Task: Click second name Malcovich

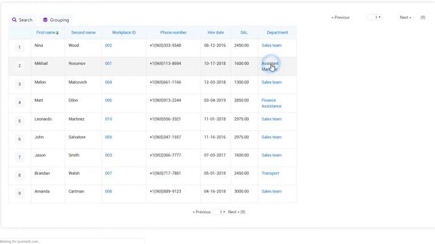Action: [77, 82]
